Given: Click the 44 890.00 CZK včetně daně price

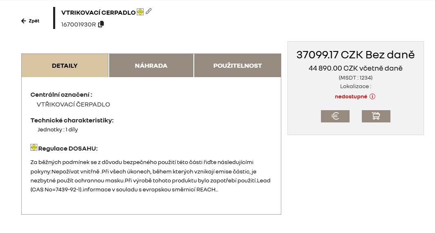Looking at the screenshot, I should (355, 68).
